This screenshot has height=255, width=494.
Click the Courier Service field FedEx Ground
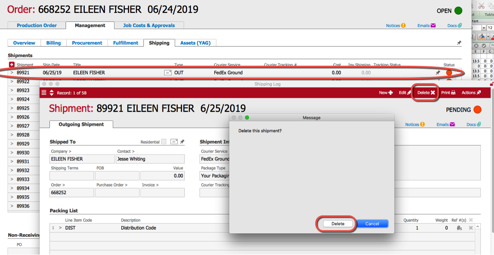(215, 159)
